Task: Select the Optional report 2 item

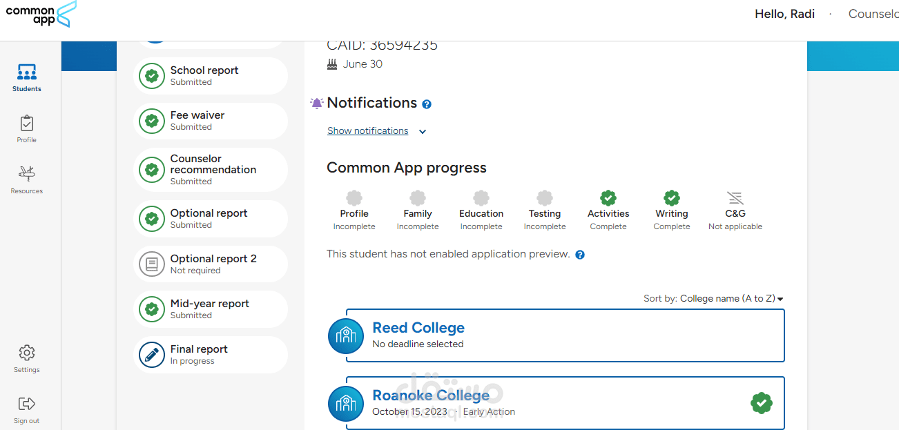Action: 211,264
